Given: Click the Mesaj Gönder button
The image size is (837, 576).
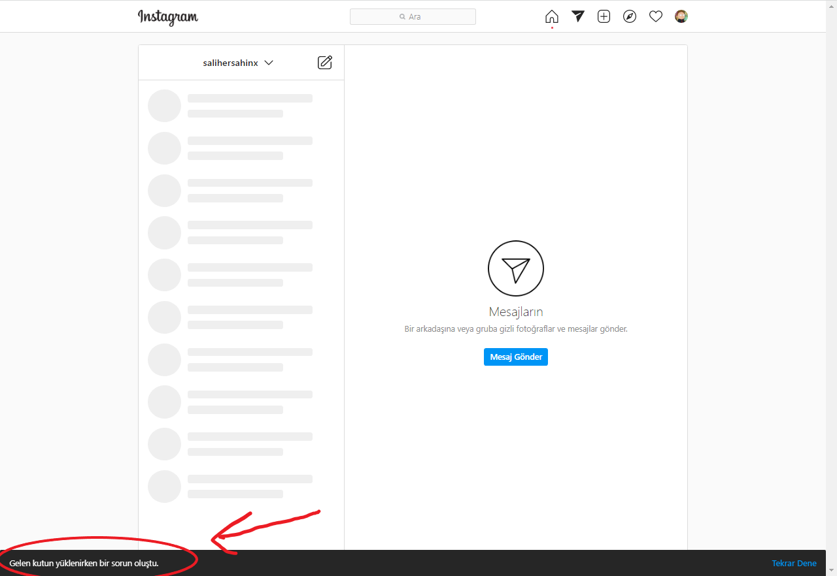Looking at the screenshot, I should (516, 357).
